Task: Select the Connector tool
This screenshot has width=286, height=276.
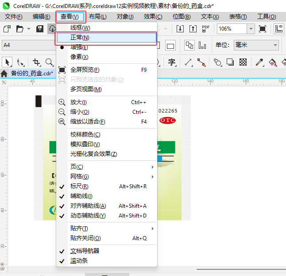Action: click(x=201, y=62)
